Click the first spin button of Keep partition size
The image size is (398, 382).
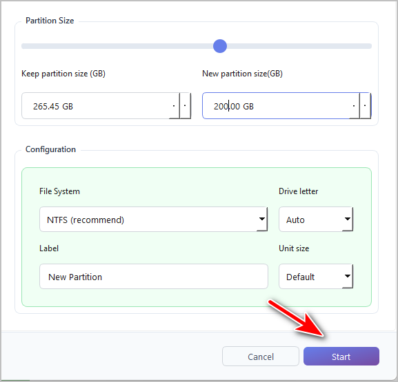coord(174,106)
